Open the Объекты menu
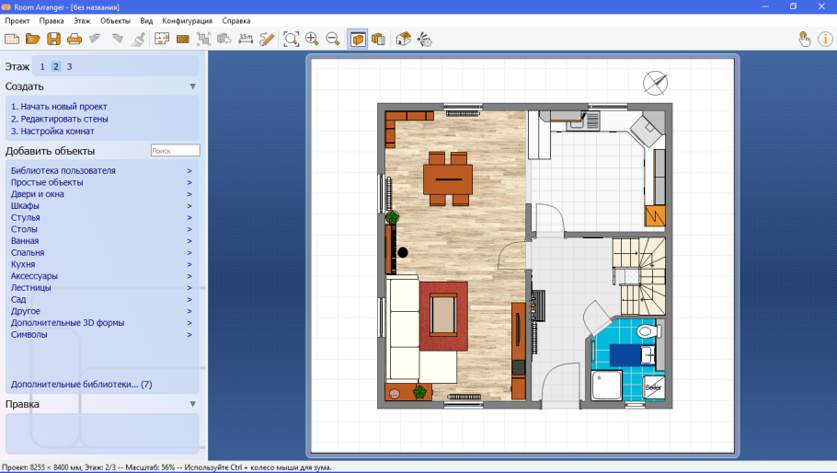This screenshot has height=473, width=837. (115, 20)
